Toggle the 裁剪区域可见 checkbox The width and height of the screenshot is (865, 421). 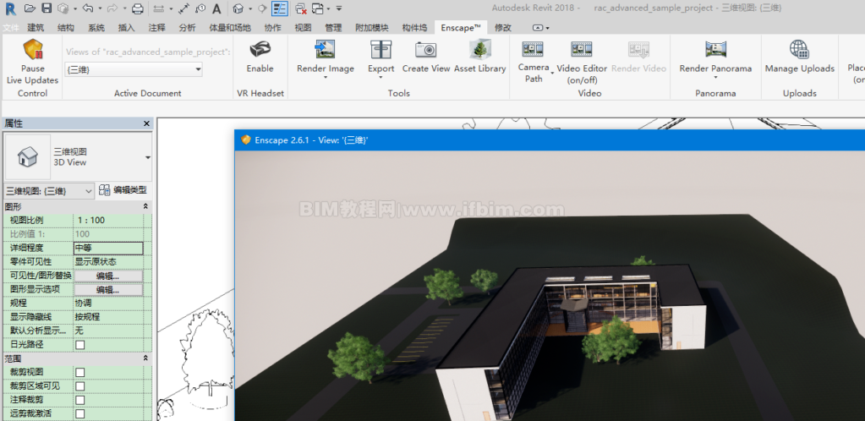(x=80, y=386)
